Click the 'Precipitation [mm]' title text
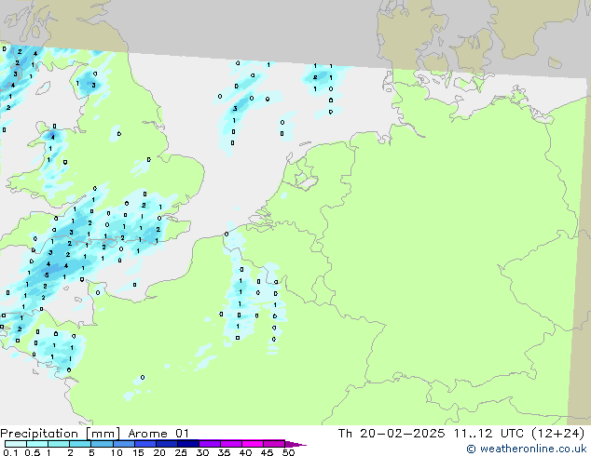Image resolution: width=591 pixels, height=456 pixels. tap(60, 434)
